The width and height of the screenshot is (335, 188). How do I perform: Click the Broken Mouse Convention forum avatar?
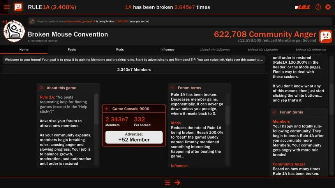[14, 31]
